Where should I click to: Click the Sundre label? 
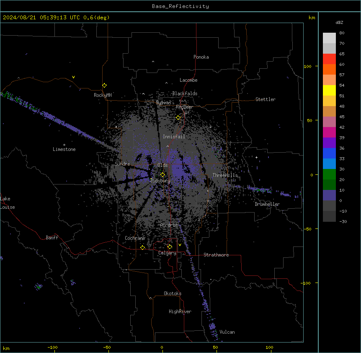click(122, 164)
